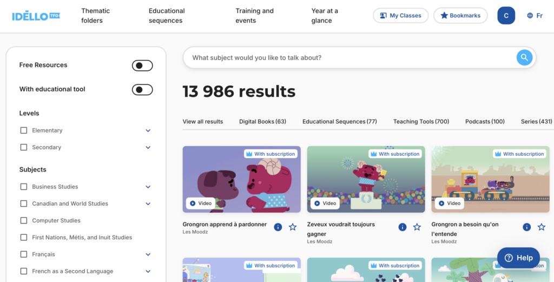Open the user profile avatar C
The height and width of the screenshot is (282, 554).
coord(506,16)
